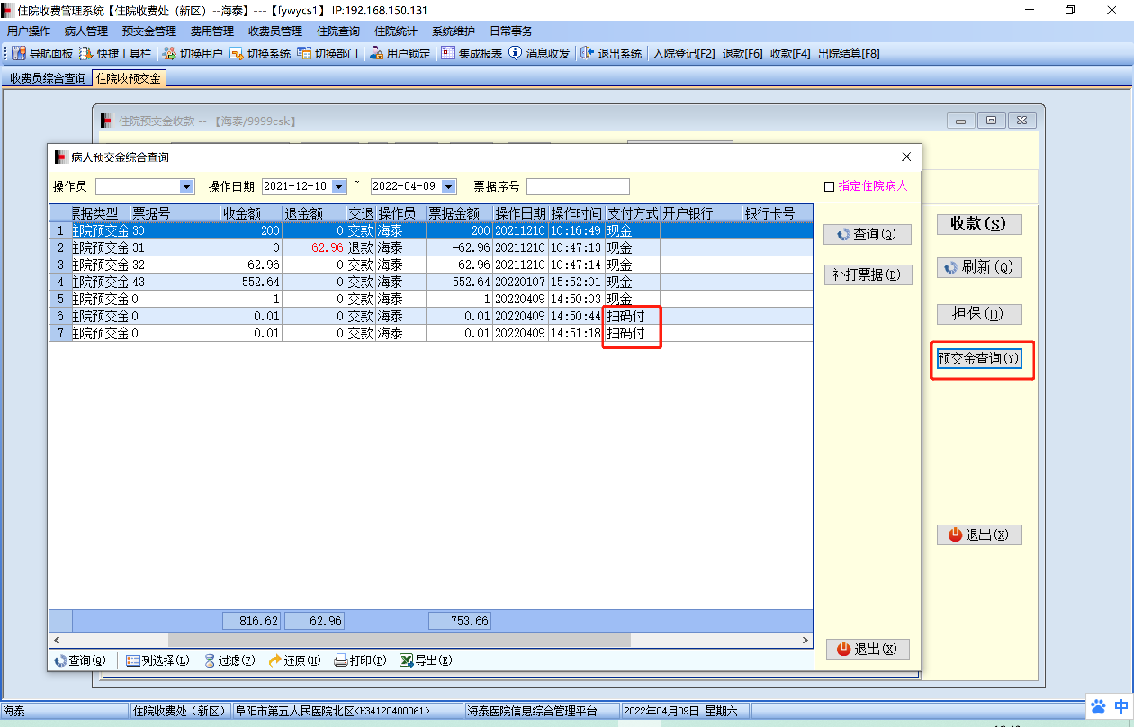Click the 导出(E) Excel export icon
Viewport: 1134px width, 727px height.
tap(405, 660)
